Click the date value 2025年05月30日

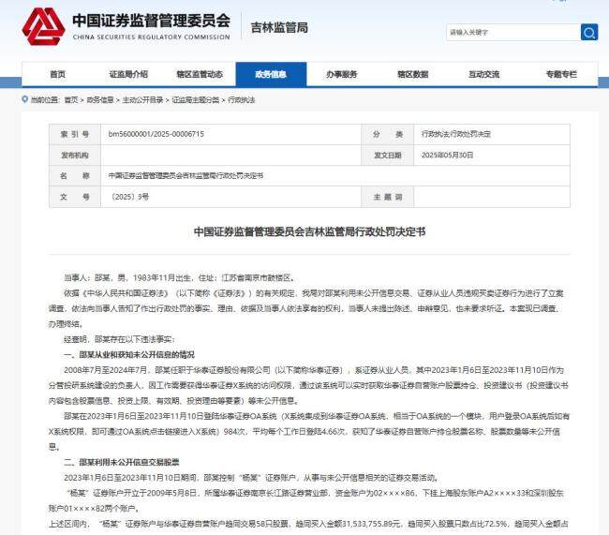point(448,155)
